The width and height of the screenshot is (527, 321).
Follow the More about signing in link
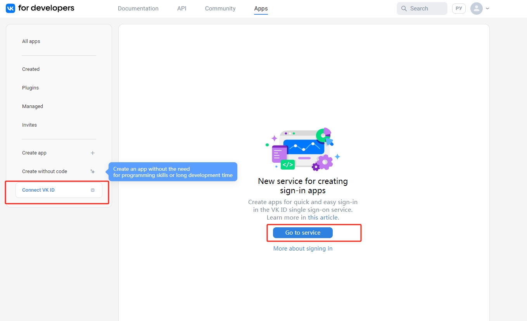[x=303, y=249]
